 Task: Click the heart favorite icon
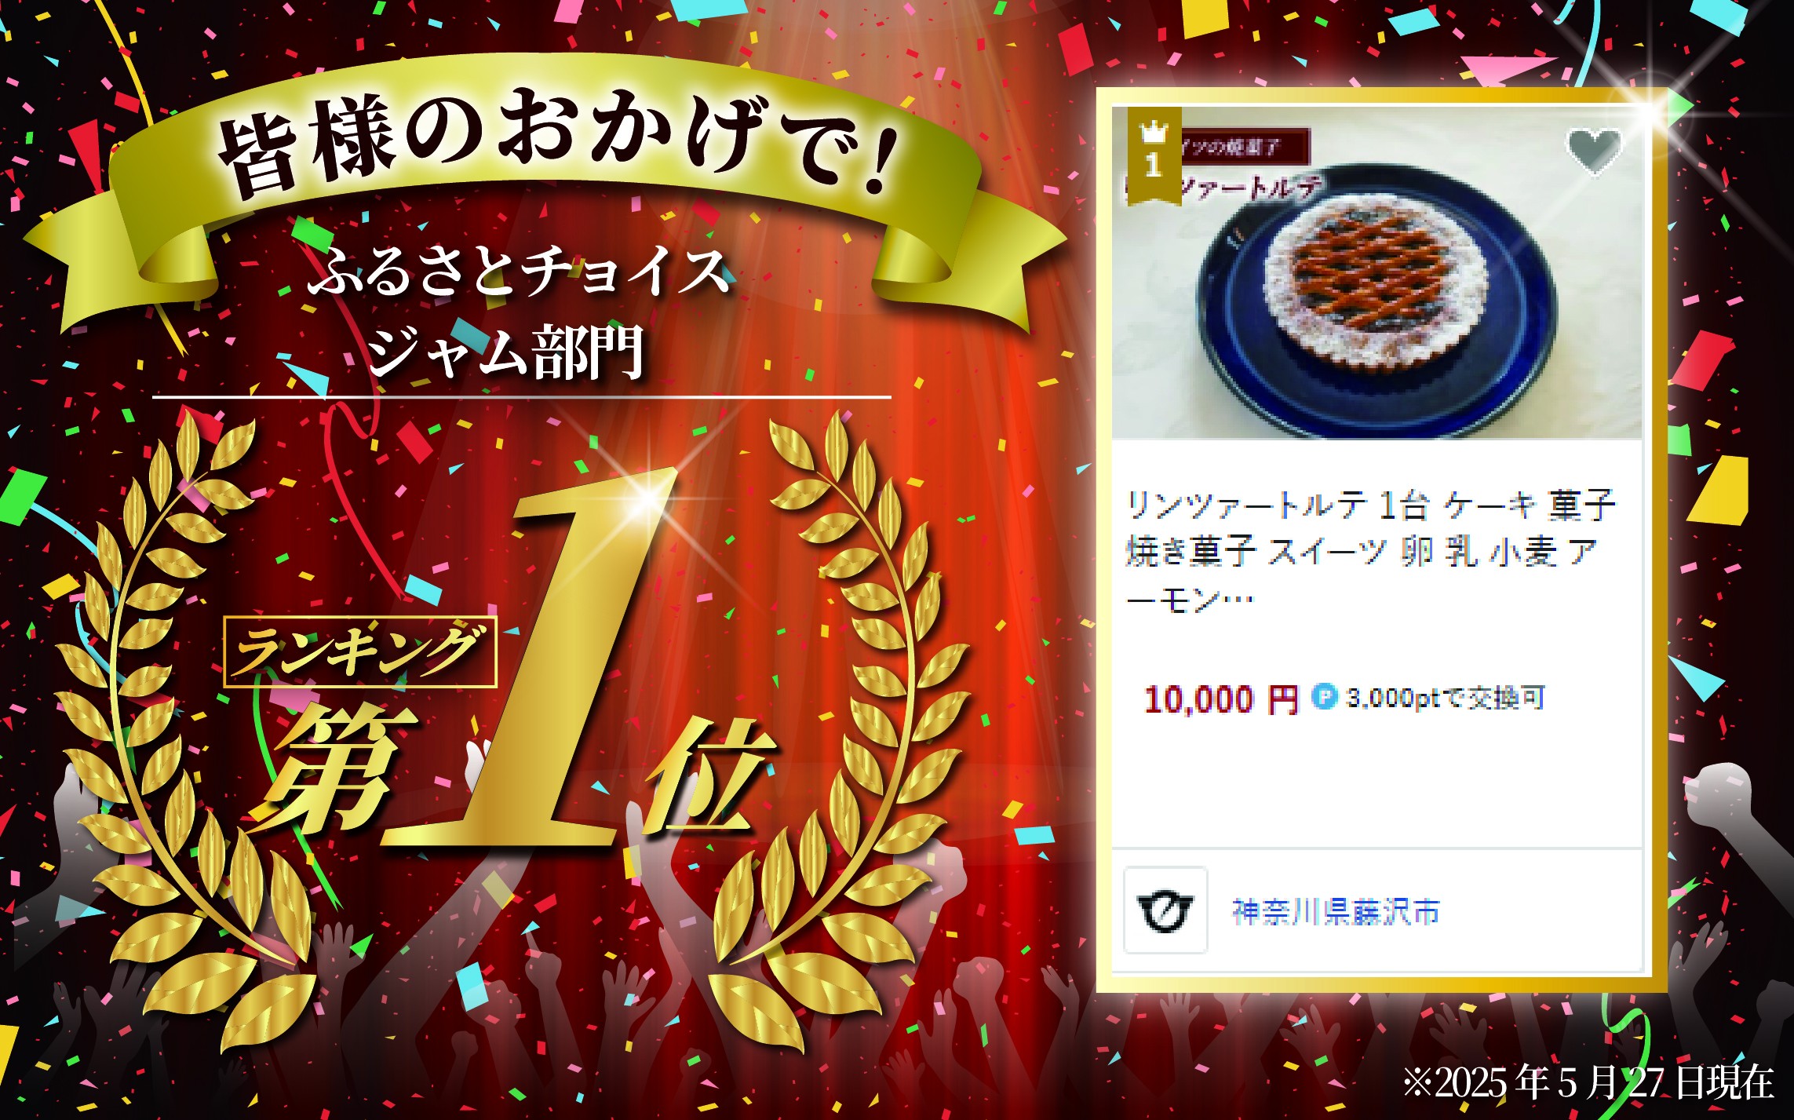pyautogui.click(x=1594, y=151)
